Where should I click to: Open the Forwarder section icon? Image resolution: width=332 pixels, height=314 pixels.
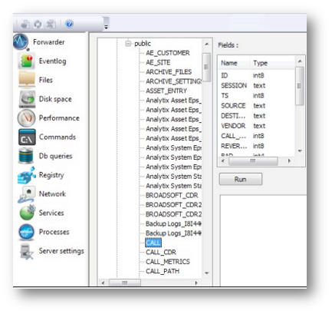coord(21,41)
